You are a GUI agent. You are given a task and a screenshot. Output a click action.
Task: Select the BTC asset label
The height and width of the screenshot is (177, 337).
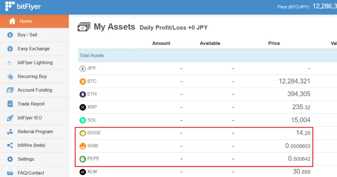click(92, 81)
